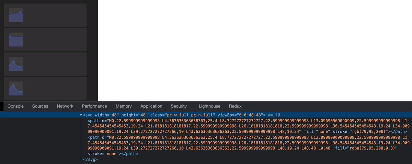
Task: Open the Lighthouse tab
Action: coord(209,106)
